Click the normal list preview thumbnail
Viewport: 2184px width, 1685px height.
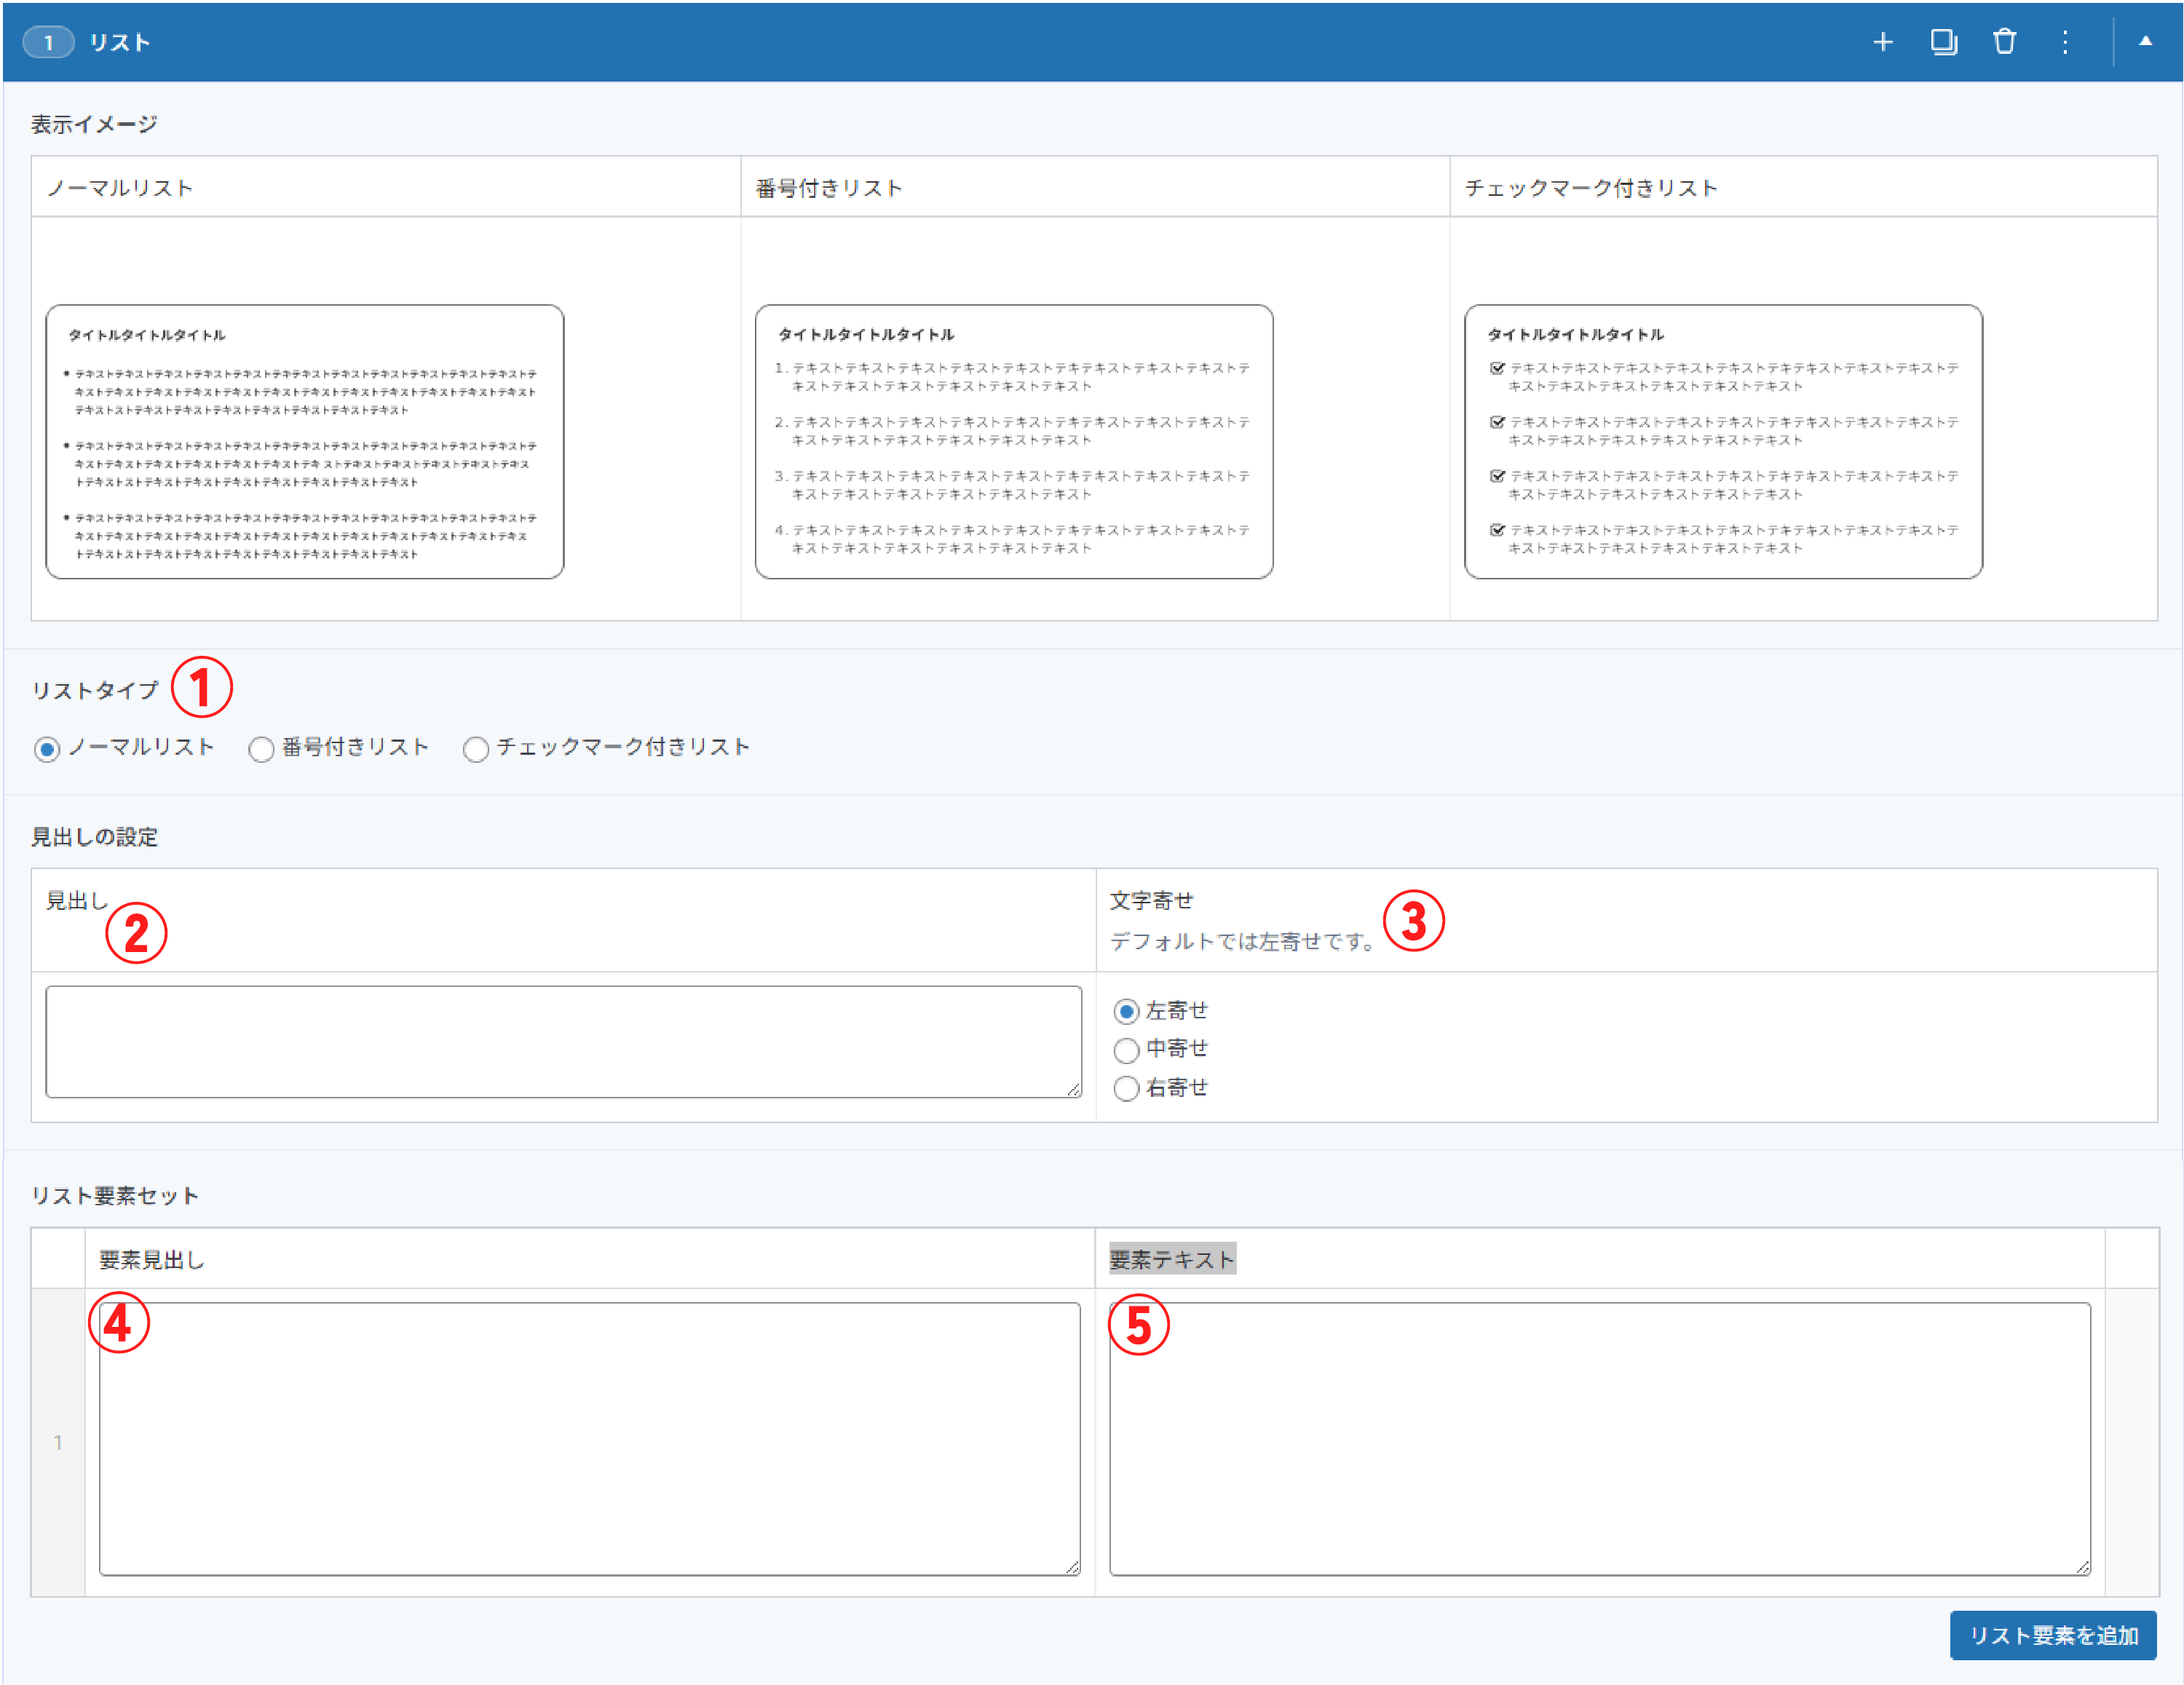(x=305, y=441)
